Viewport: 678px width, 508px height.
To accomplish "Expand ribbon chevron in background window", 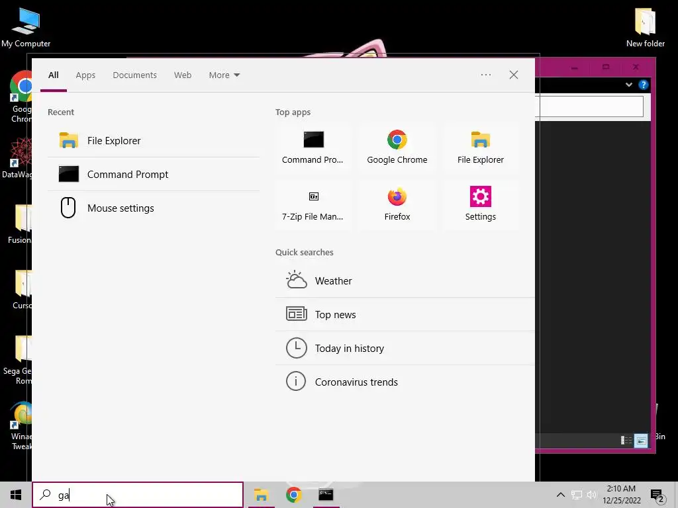I will pyautogui.click(x=629, y=85).
